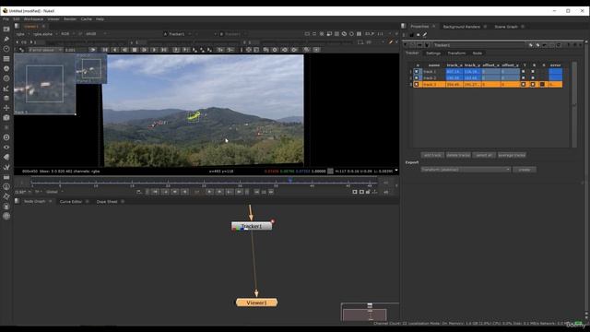Open the Image nodes toolbar icon

point(6,29)
